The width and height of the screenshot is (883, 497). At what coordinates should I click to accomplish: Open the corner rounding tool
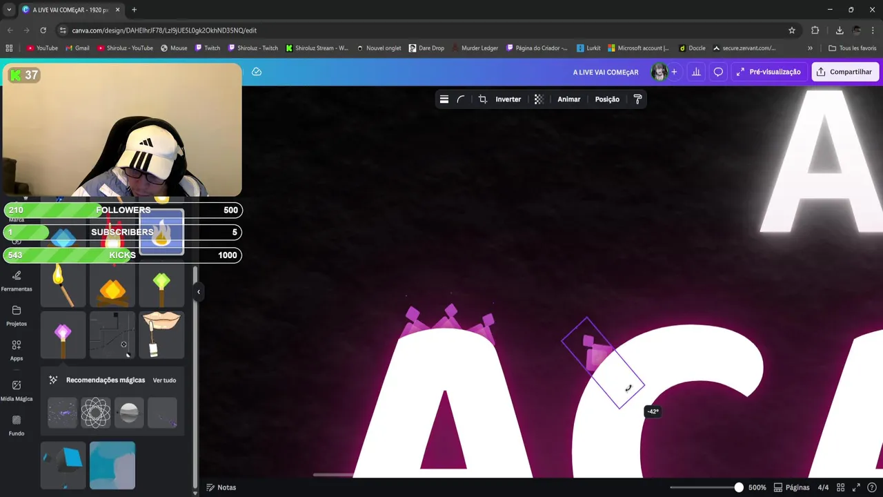(461, 99)
